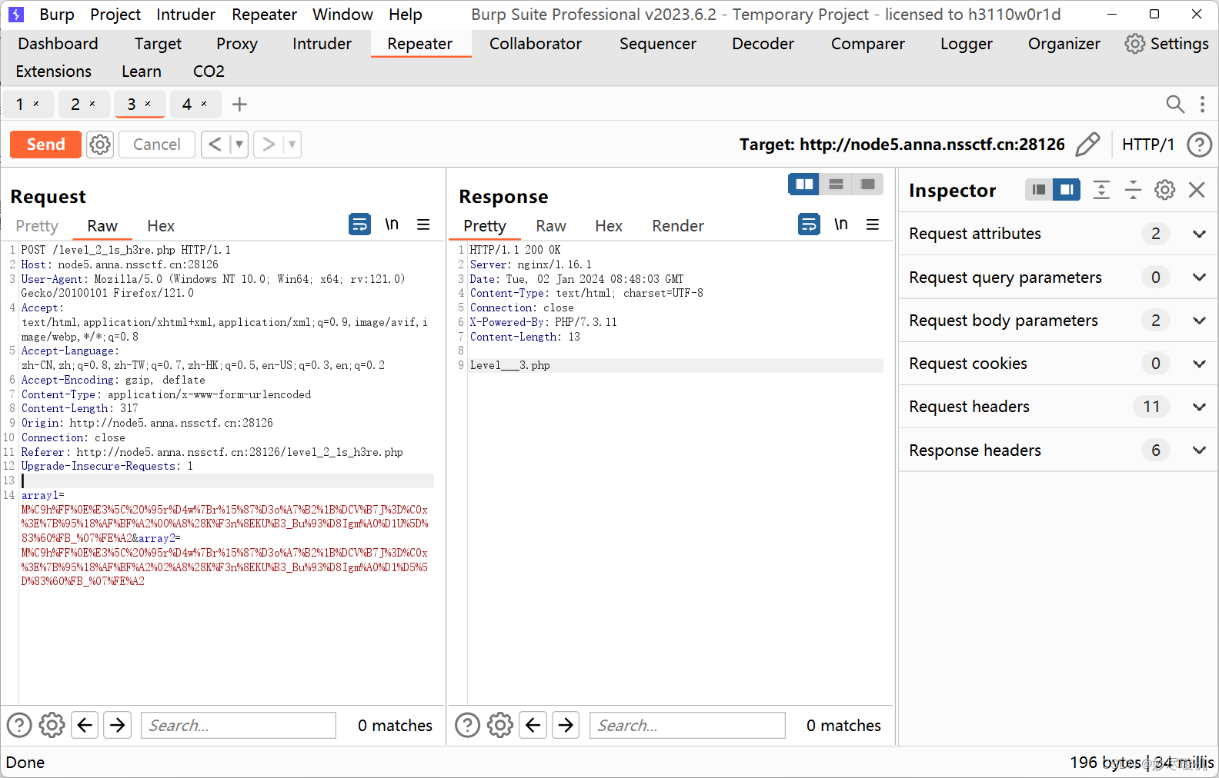Collapse all Inspector sections icon

[x=1133, y=190]
